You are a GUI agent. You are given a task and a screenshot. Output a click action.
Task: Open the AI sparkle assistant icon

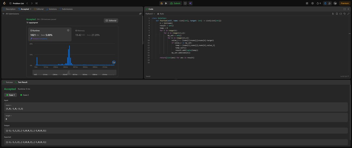[190, 3]
